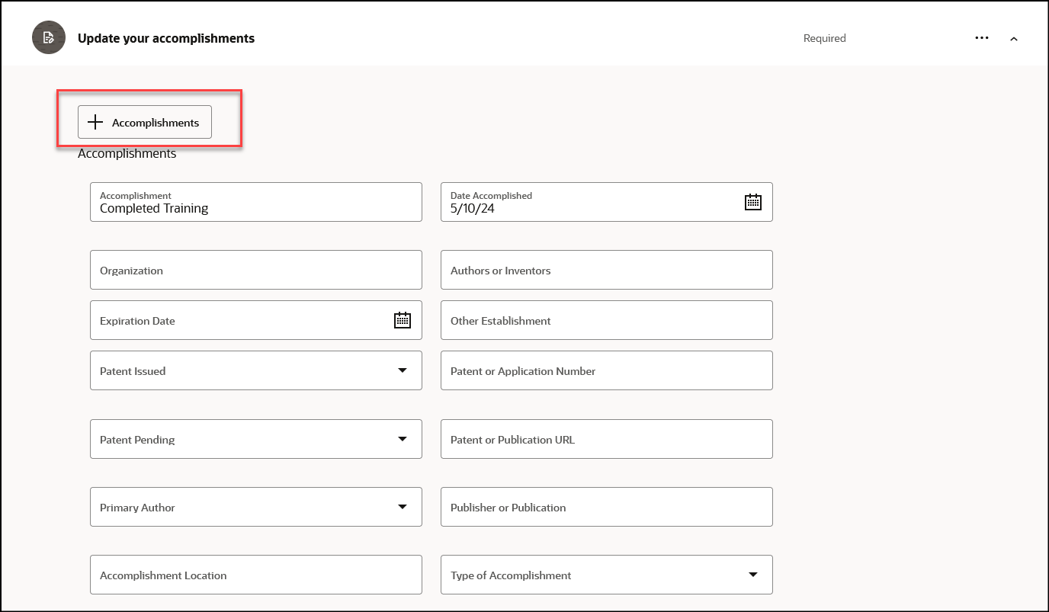The image size is (1049, 612).
Task: Click the plus Accomplishments button
Action: (145, 123)
